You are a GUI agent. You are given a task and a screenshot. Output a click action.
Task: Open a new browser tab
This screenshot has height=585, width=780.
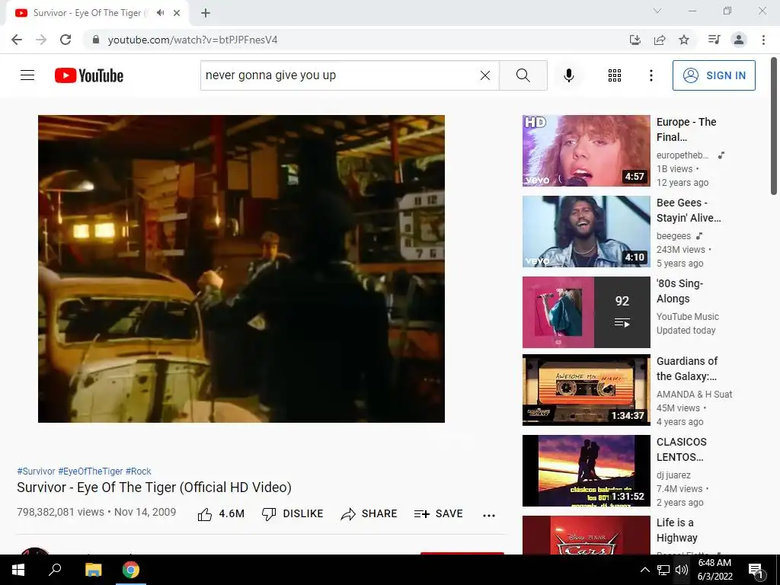[206, 13]
